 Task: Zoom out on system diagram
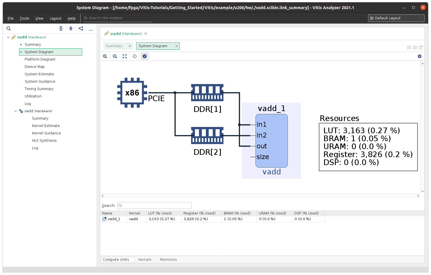[x=115, y=56]
